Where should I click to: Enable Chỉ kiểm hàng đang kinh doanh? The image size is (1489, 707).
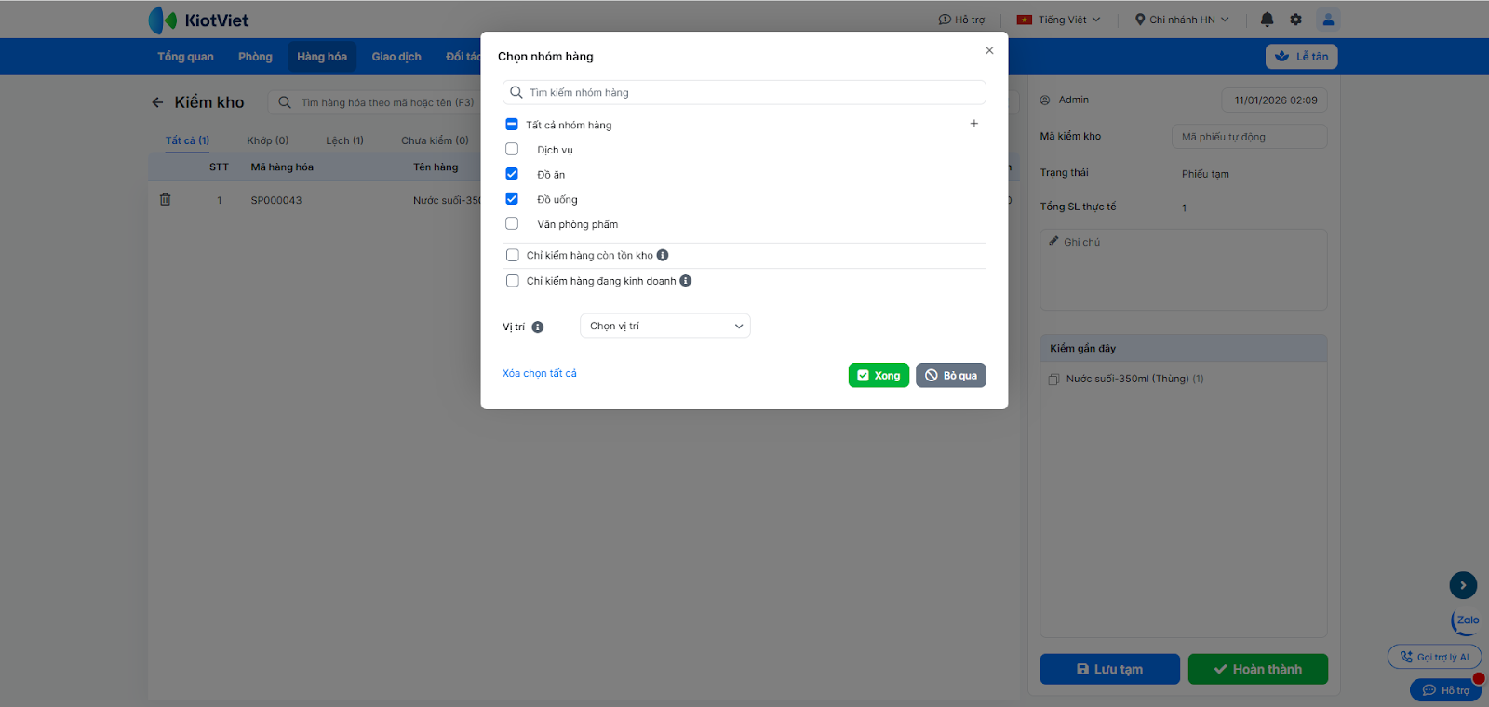pos(513,281)
